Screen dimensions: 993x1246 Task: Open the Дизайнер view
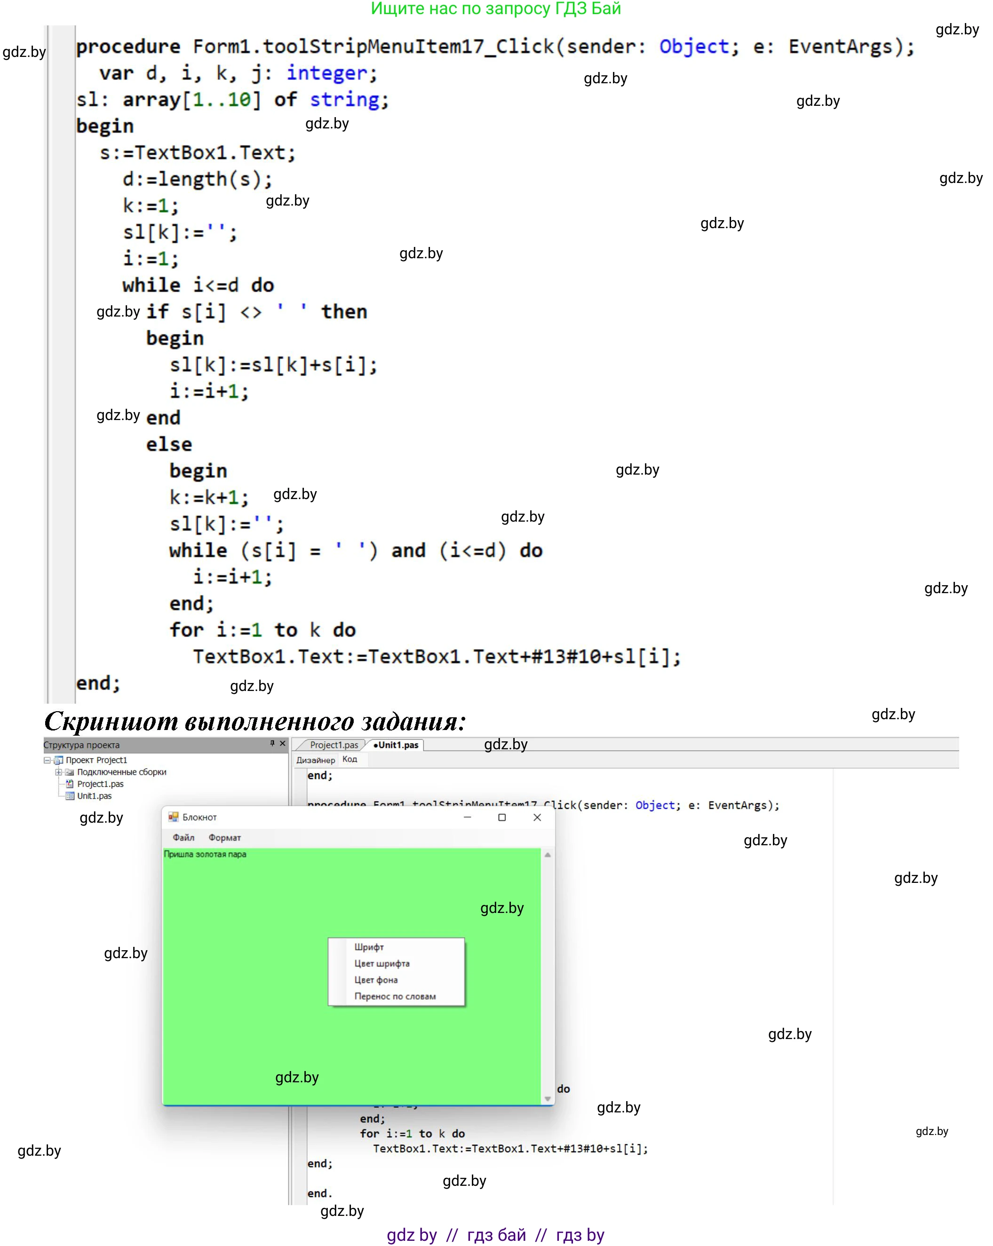(315, 760)
